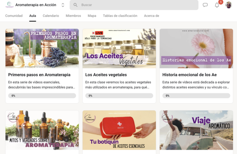Click the description under Historia emocional de los Ae
Viewport: 237px width, 154px height.
pos(196,85)
